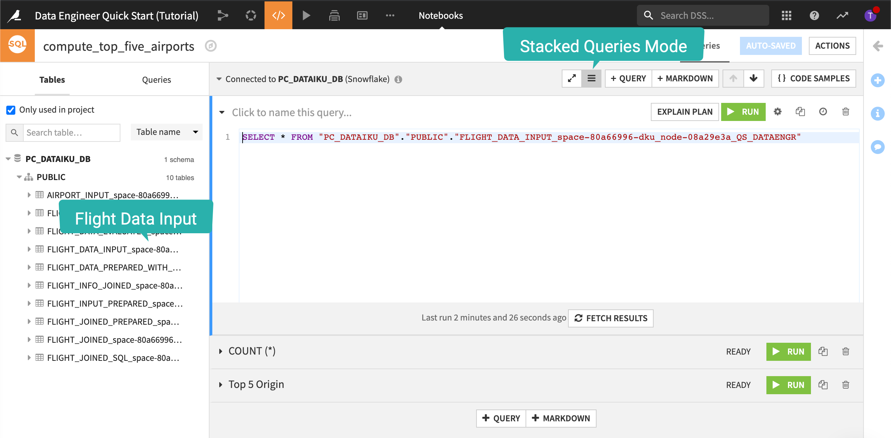Viewport: 891px width, 438px height.
Task: Show connection info icon
Action: pyautogui.click(x=398, y=80)
